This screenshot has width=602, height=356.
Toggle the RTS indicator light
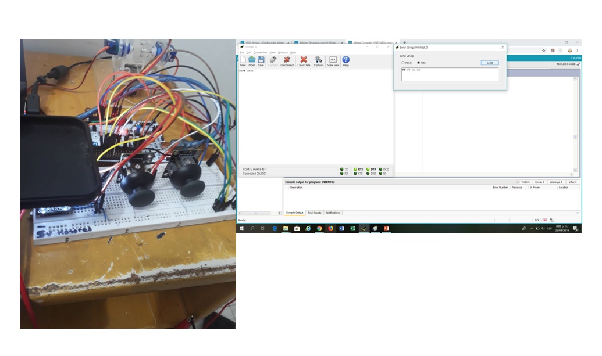click(x=355, y=169)
